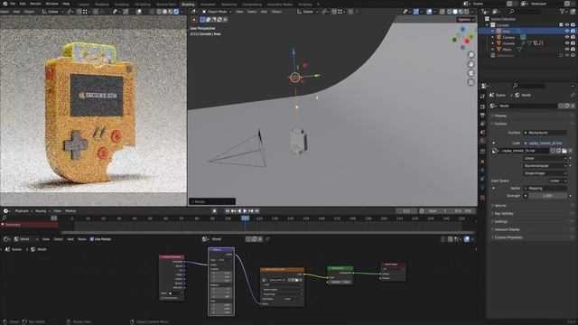
Task: Enable the References collection checkbox
Action: coord(561,55)
